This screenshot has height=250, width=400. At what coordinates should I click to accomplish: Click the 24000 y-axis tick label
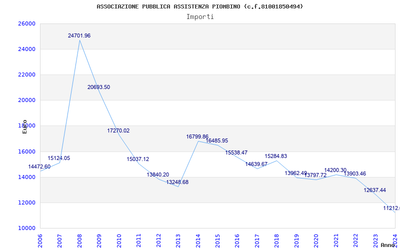coord(26,49)
